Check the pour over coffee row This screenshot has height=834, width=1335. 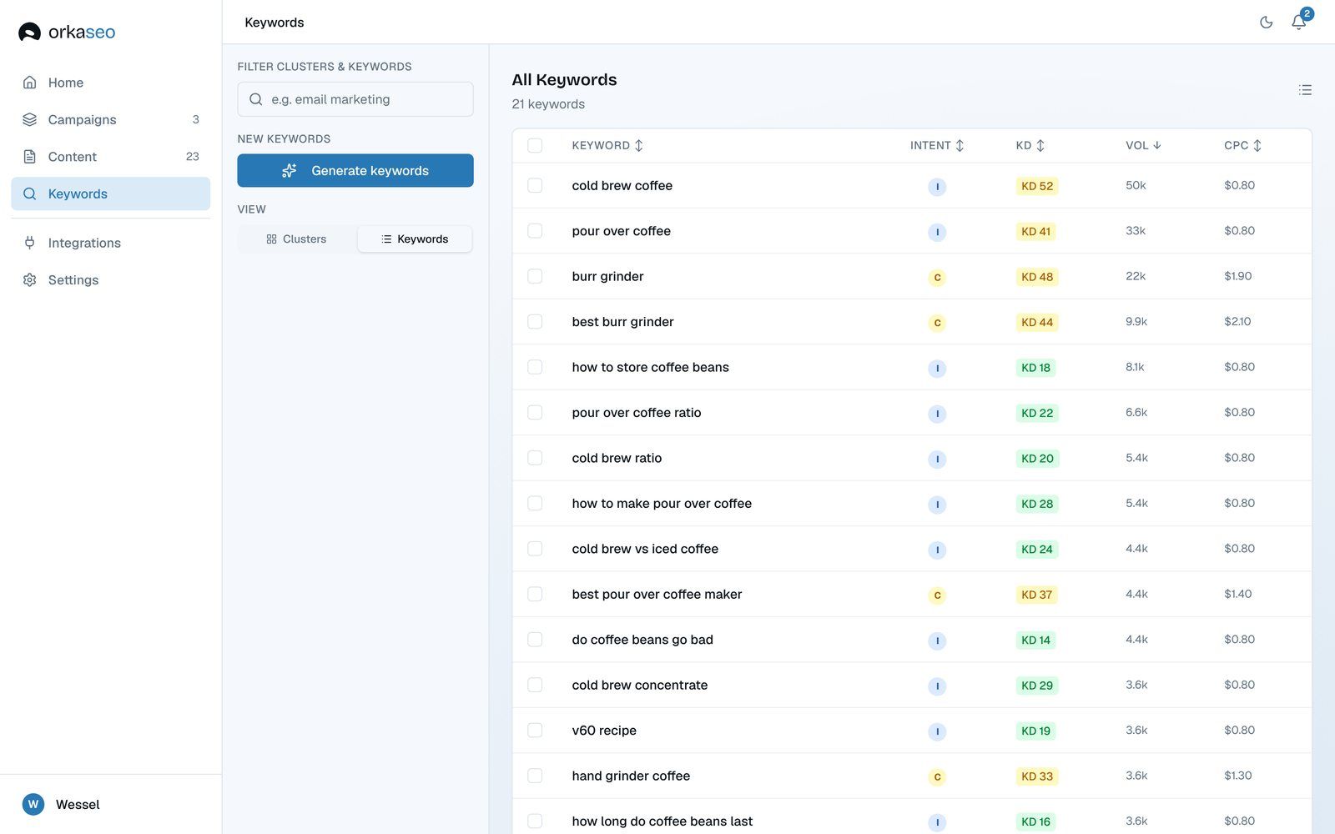click(x=535, y=231)
